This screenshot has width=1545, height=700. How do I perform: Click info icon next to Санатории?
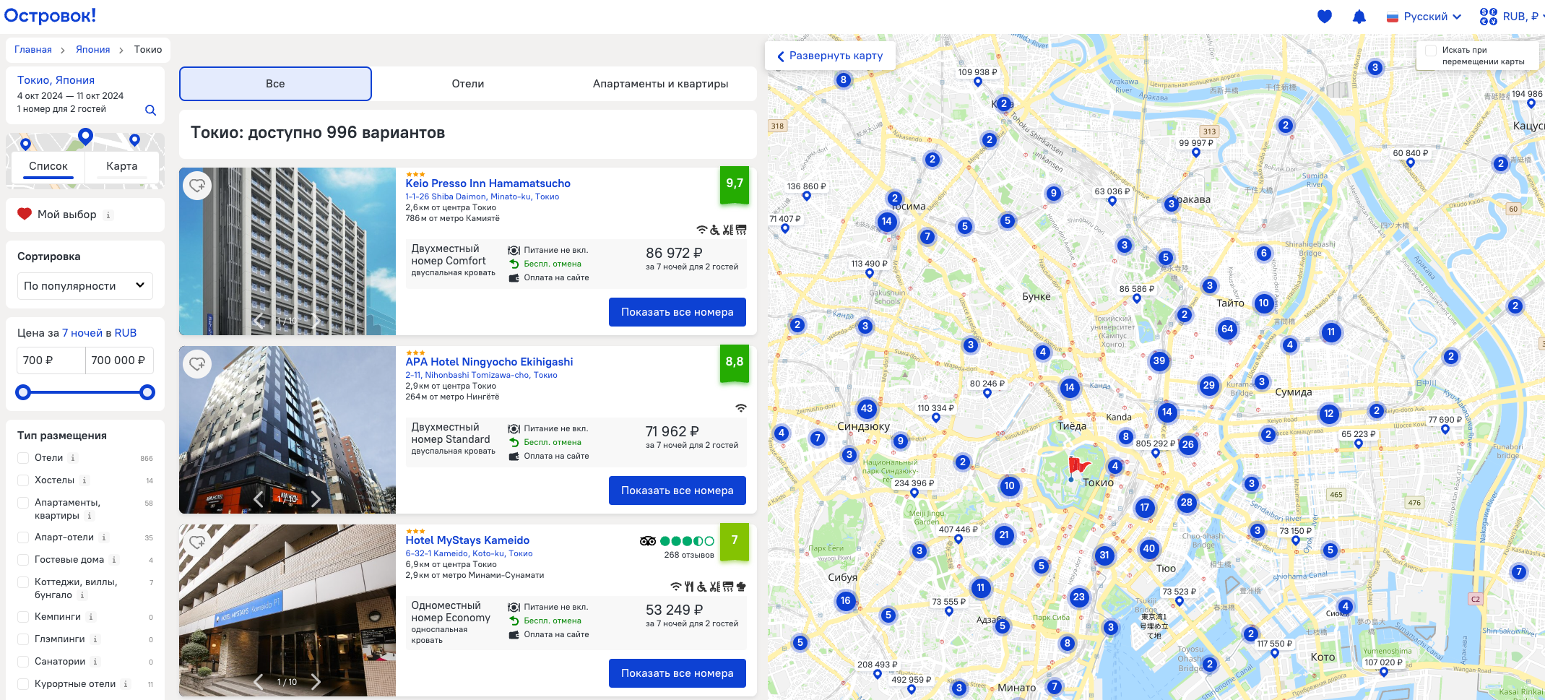tap(95, 662)
